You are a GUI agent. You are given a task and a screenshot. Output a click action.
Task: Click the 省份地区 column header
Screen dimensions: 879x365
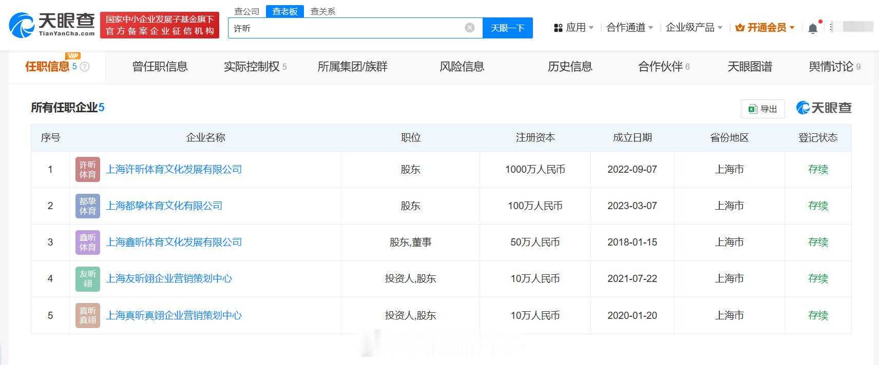pos(729,137)
